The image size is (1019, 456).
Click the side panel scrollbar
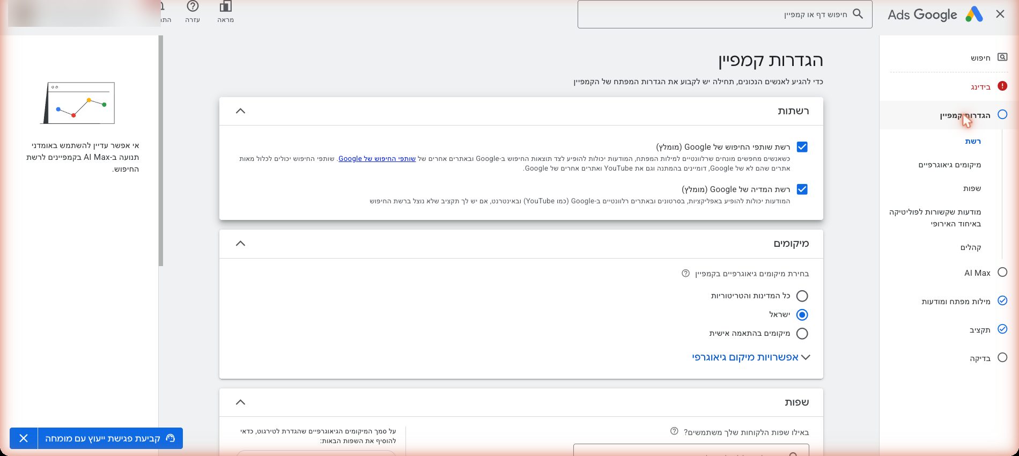[161, 151]
